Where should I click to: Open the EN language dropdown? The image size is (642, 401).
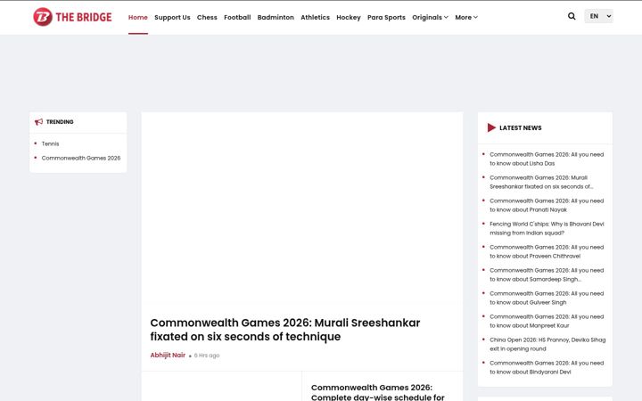(598, 16)
